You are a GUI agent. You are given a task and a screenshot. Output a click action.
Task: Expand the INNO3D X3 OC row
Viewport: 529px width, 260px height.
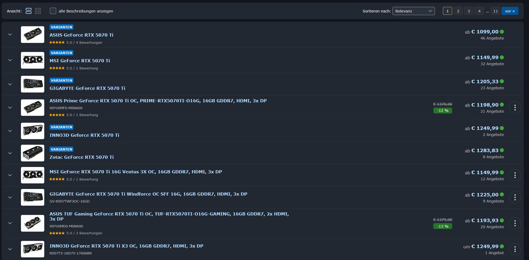pos(10,249)
